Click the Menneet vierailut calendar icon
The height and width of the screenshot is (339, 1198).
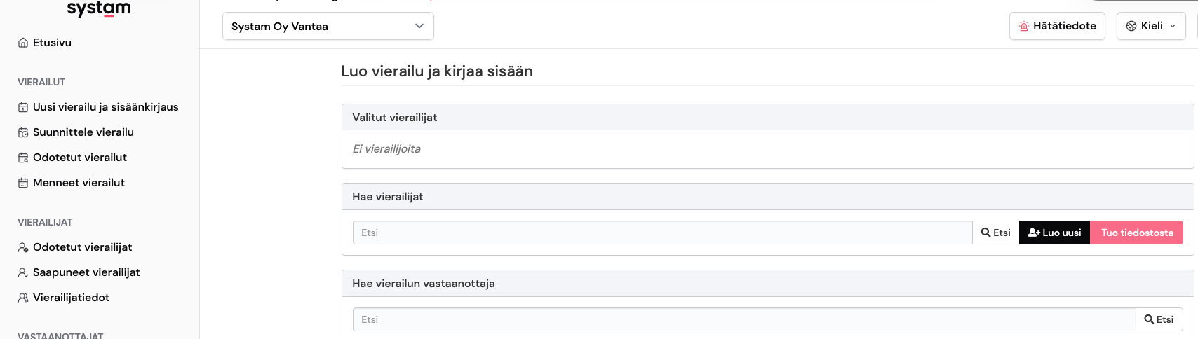(23, 183)
